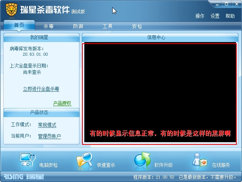Close the Rising antivirus window

click(x=237, y=4)
